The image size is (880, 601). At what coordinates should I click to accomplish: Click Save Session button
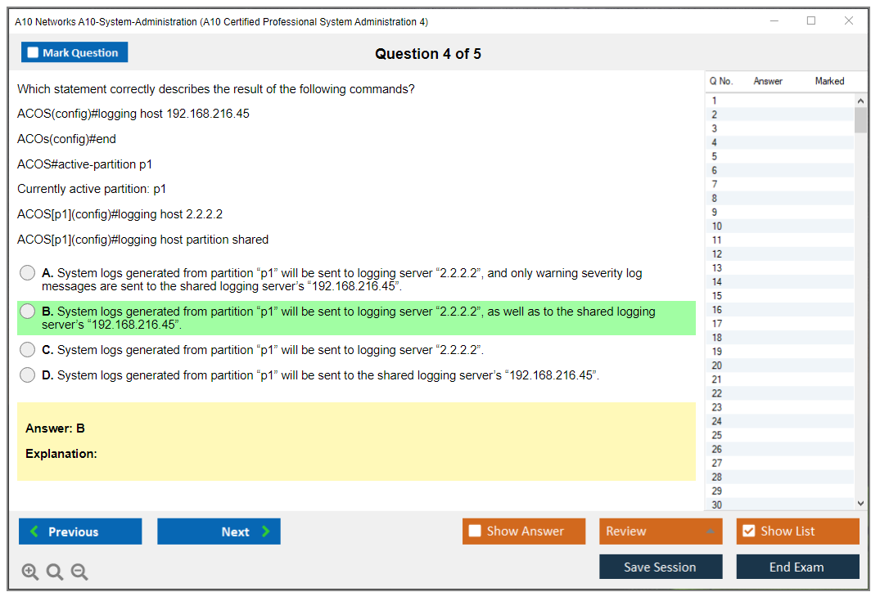click(x=661, y=567)
